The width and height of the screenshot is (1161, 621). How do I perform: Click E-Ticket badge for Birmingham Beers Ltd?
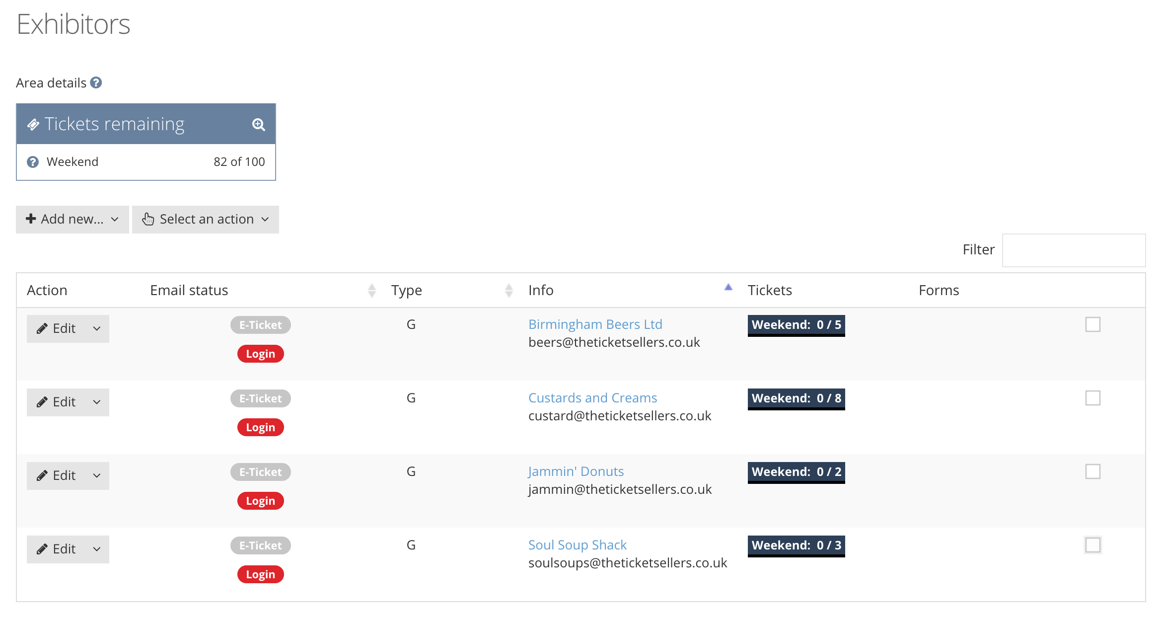click(x=260, y=325)
